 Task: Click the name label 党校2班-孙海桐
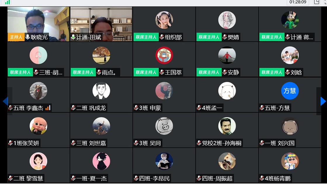222,143
